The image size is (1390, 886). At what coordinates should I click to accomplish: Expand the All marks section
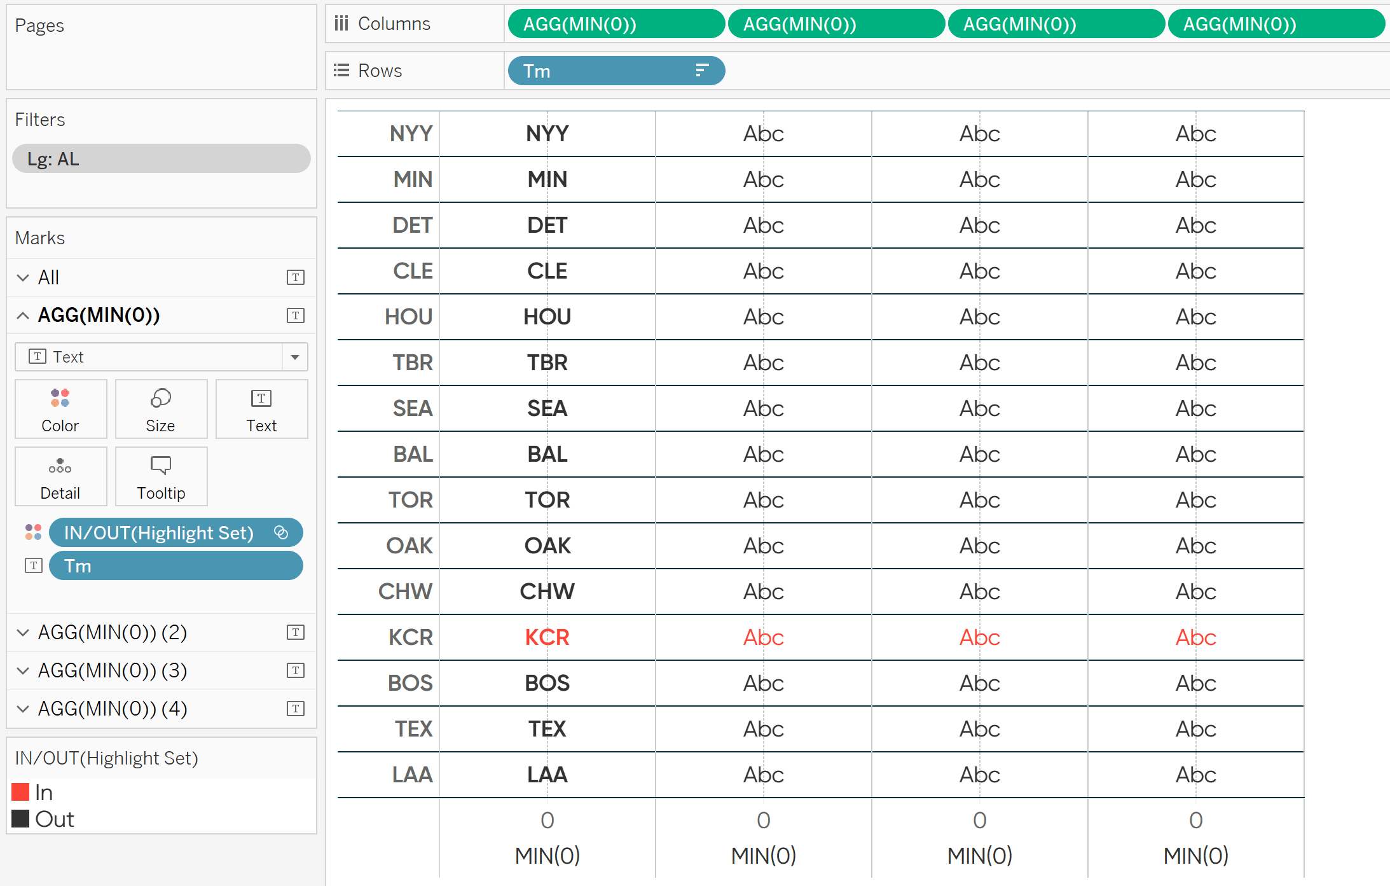point(23,277)
